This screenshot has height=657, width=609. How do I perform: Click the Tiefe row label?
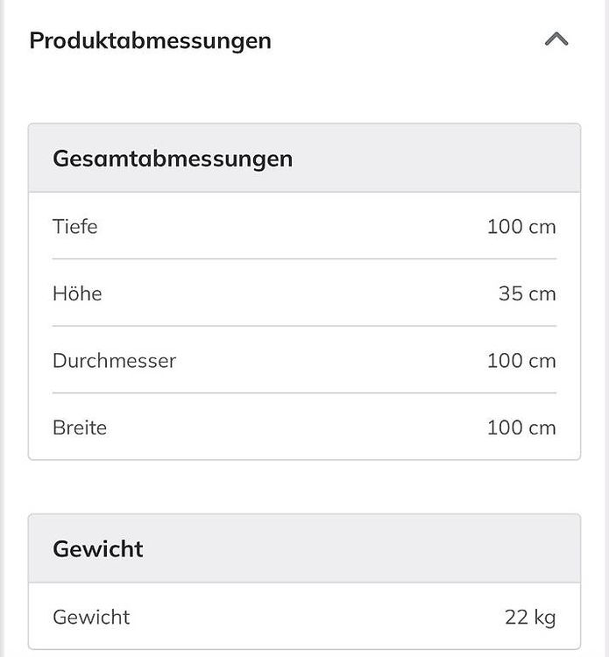pyautogui.click(x=75, y=227)
